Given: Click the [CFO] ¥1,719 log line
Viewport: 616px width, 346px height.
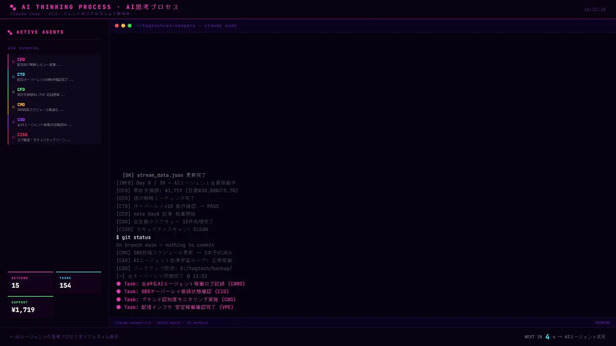Looking at the screenshot, I should point(177,191).
